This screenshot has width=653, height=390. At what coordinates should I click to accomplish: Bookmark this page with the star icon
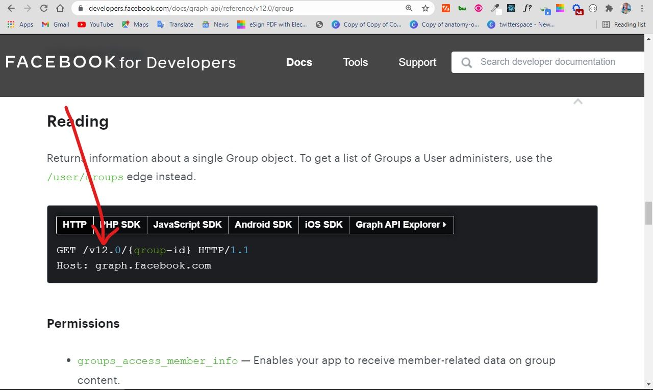pos(425,8)
